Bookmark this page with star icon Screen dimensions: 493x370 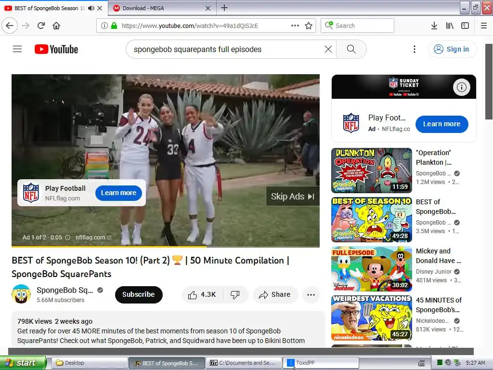309,26
